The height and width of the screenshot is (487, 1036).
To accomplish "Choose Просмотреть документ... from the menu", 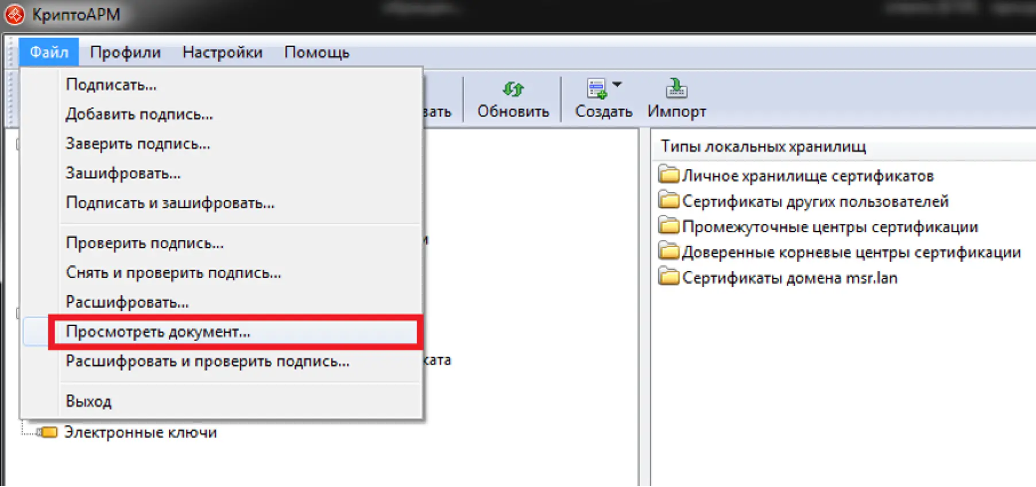I will (x=158, y=332).
